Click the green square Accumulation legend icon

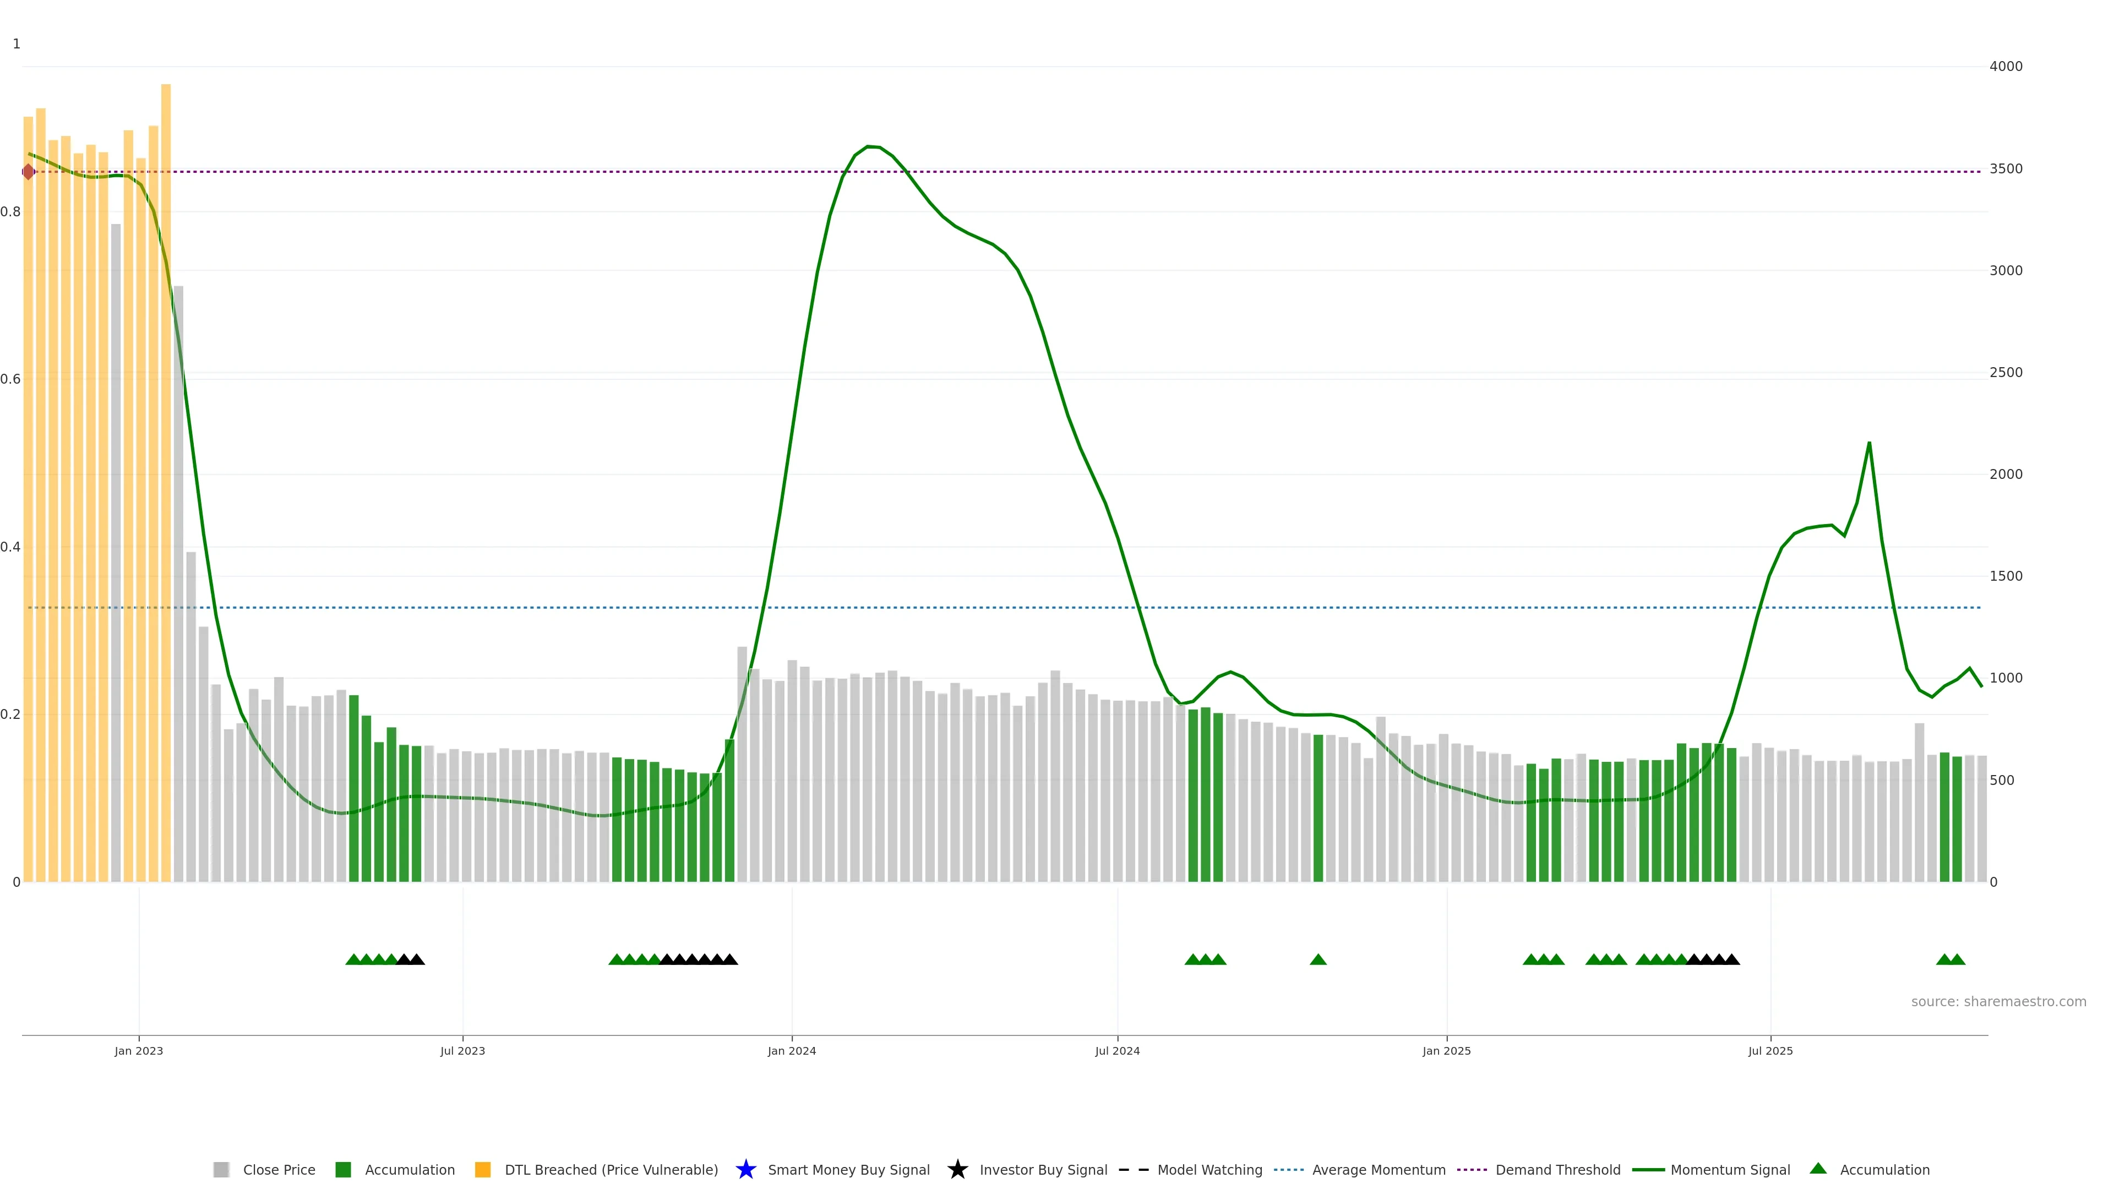coord(343,1170)
